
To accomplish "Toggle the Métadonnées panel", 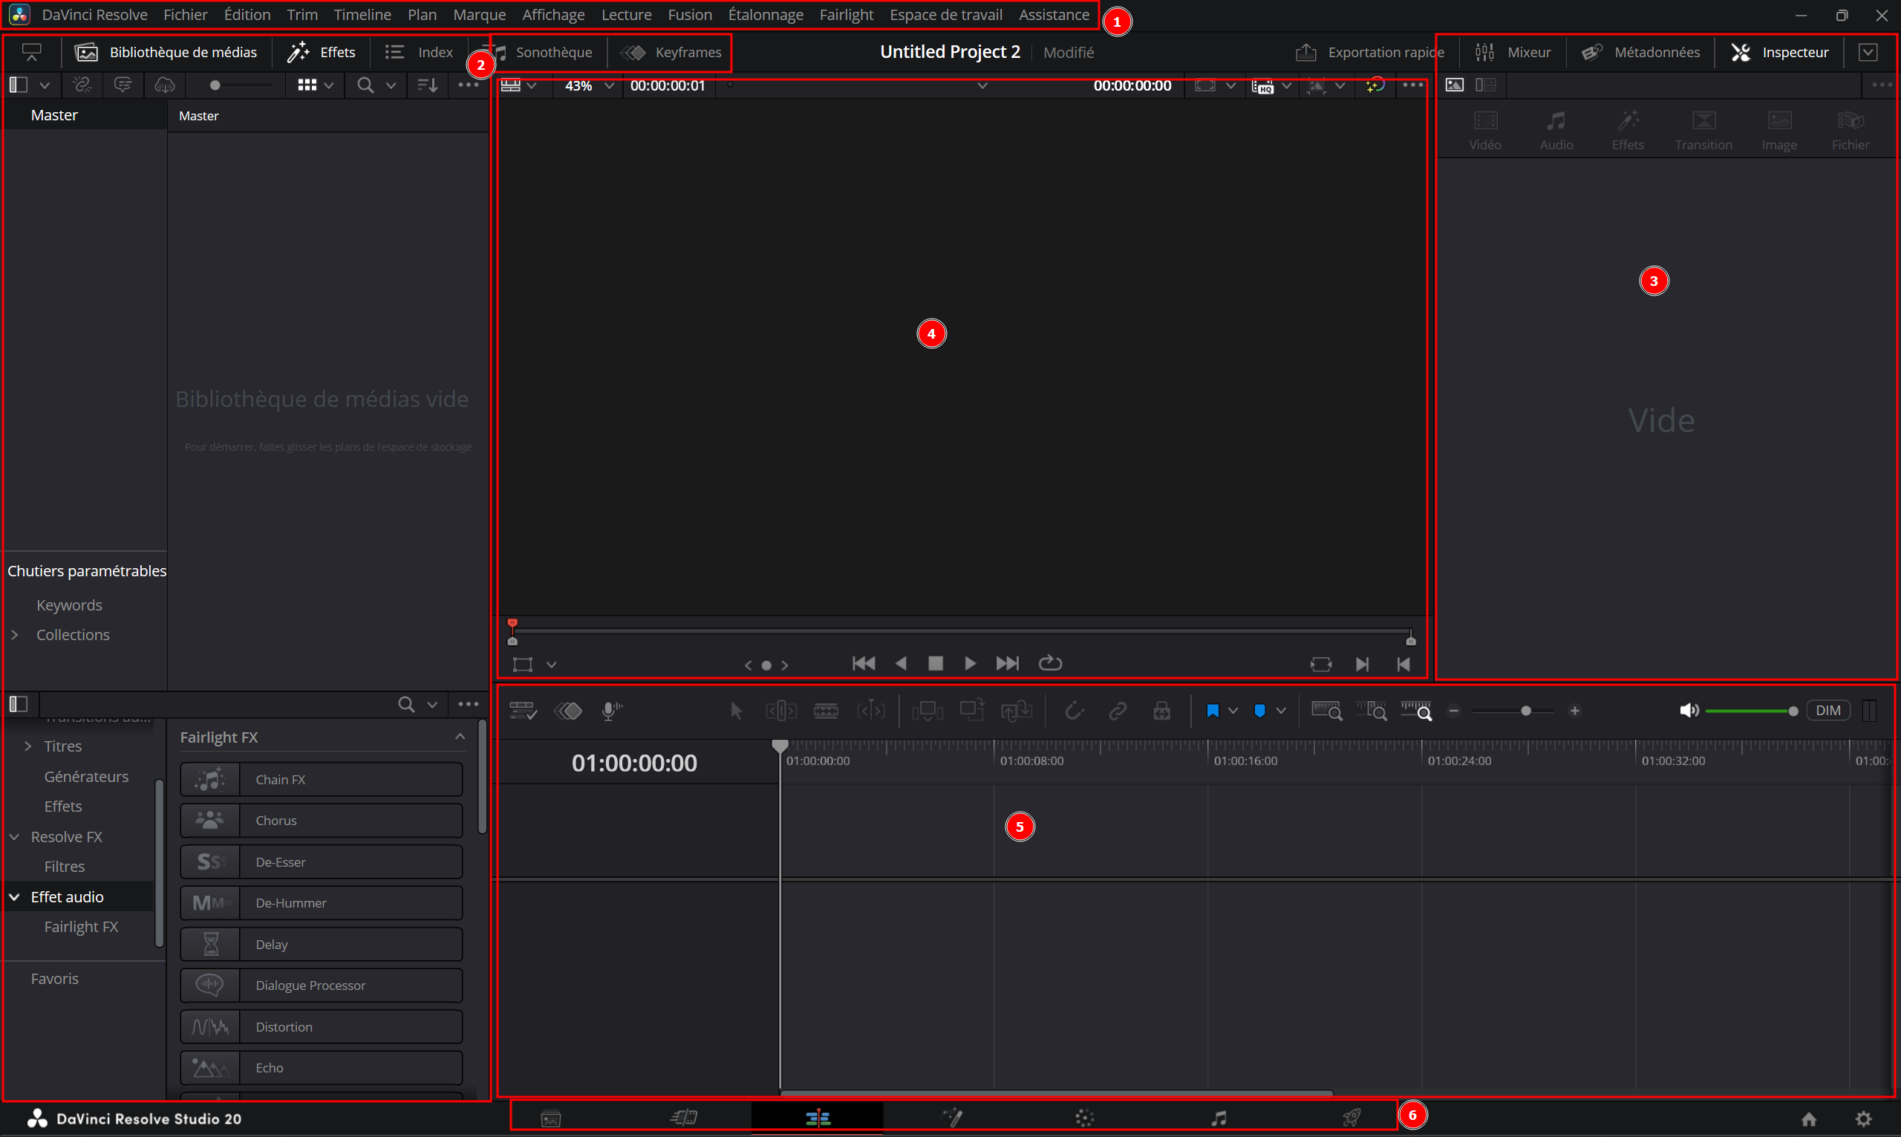I will (1640, 52).
